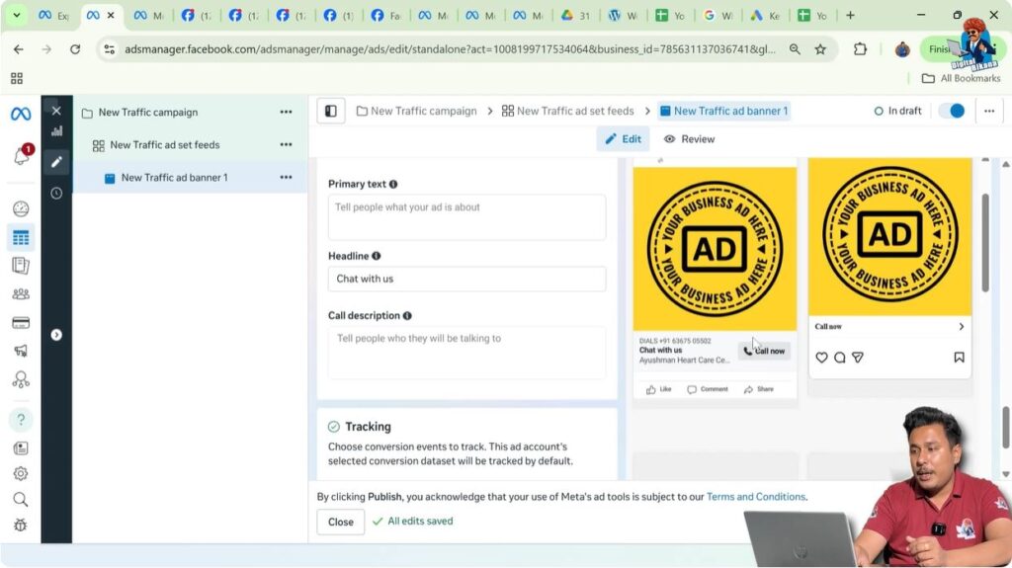Viewport: 1012px width, 568px height.
Task: Click the pencil edit icon in side panel
Action: point(56,162)
